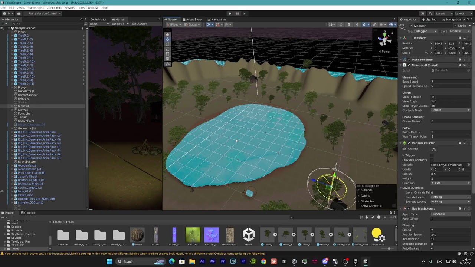This screenshot has width=475, height=267.
Task: Open the File menu
Action: pos(4,8)
